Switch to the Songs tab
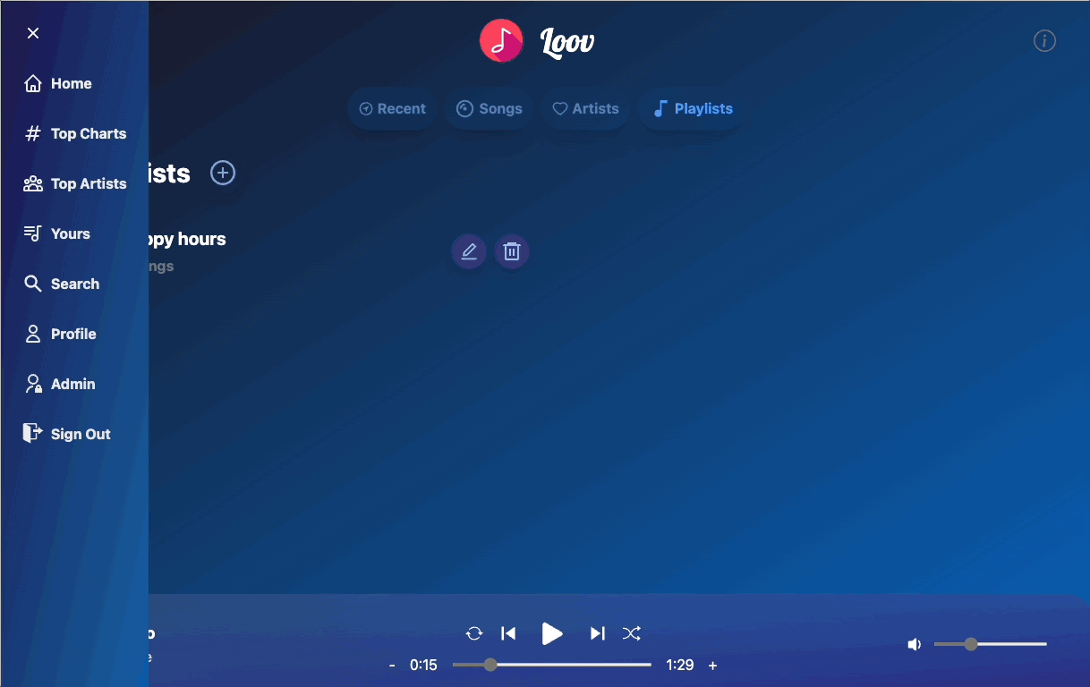This screenshot has height=687, width=1090. 489,108
